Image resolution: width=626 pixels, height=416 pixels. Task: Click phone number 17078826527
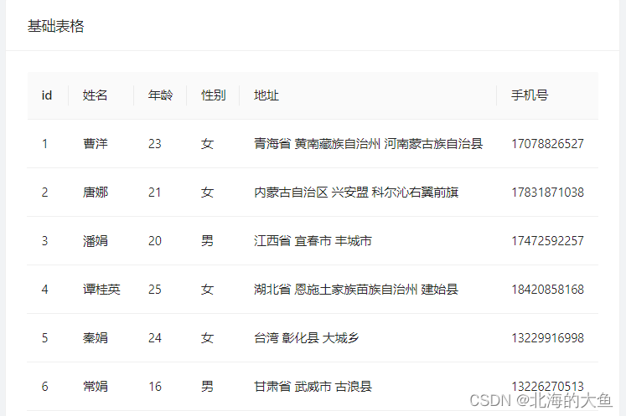coord(548,144)
